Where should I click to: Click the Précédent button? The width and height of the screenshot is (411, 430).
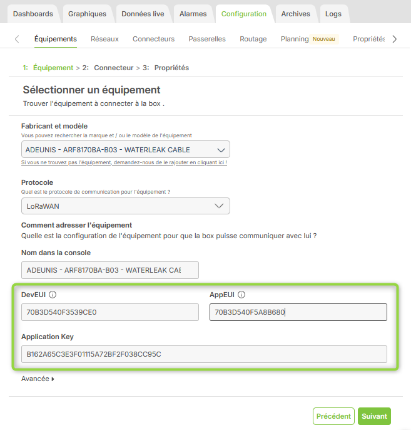pyautogui.click(x=333, y=416)
